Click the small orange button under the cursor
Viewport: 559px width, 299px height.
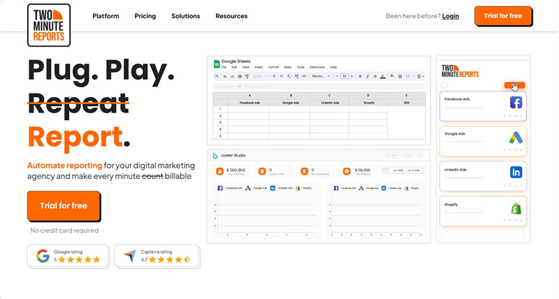[514, 85]
